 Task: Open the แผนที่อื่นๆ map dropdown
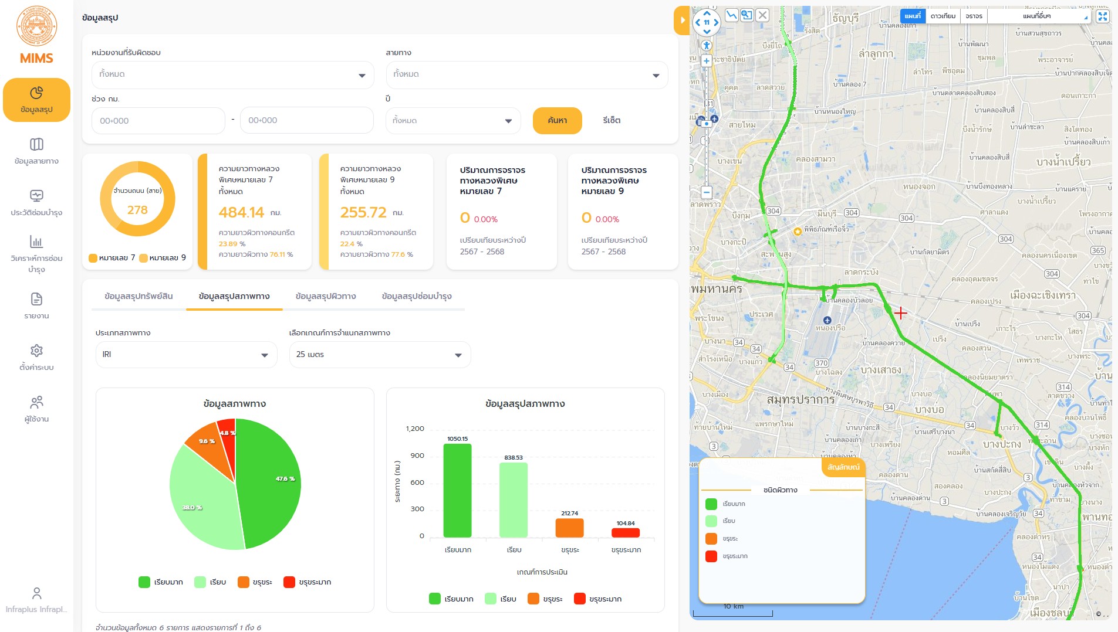click(x=1038, y=16)
